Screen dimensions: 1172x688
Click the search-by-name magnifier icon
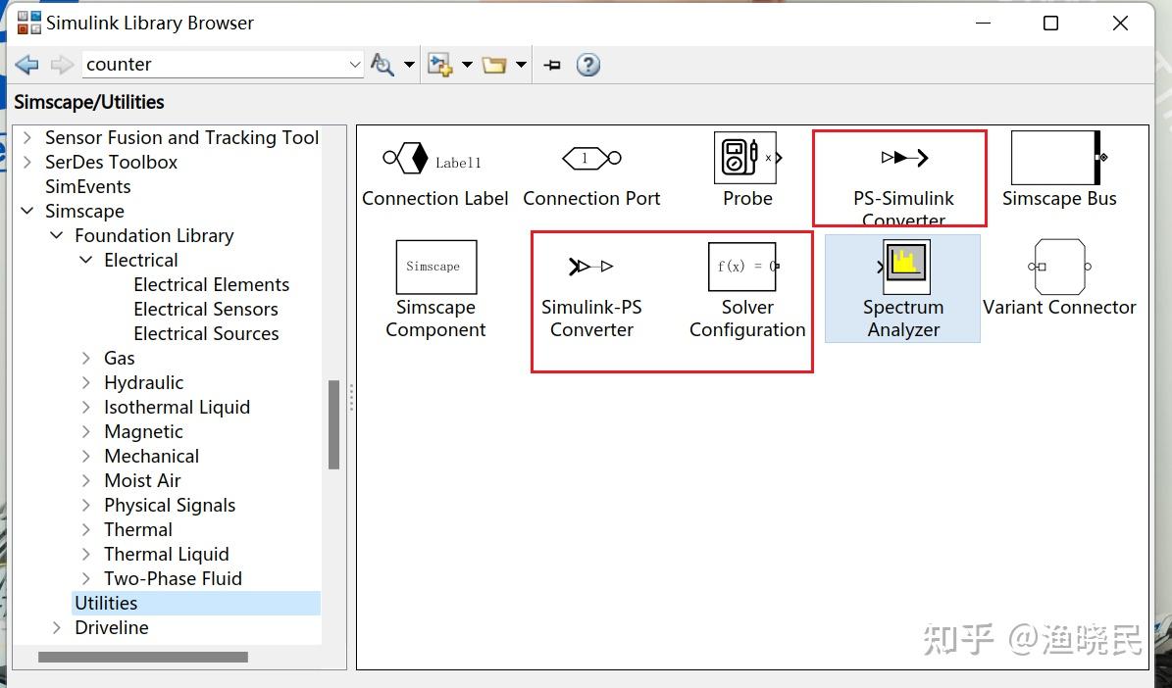point(382,64)
